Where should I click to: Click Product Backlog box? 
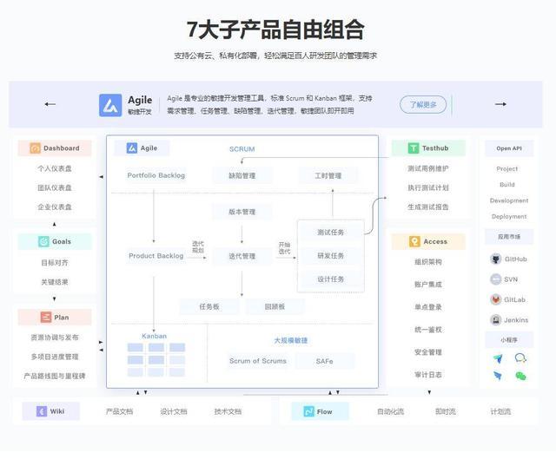156,256
